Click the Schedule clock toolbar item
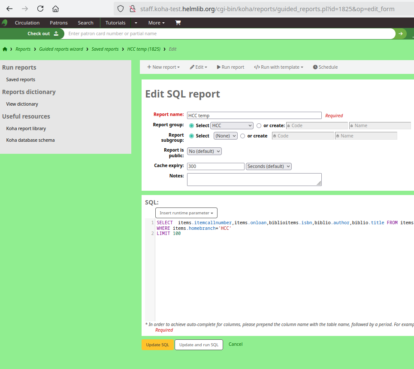 pos(325,67)
